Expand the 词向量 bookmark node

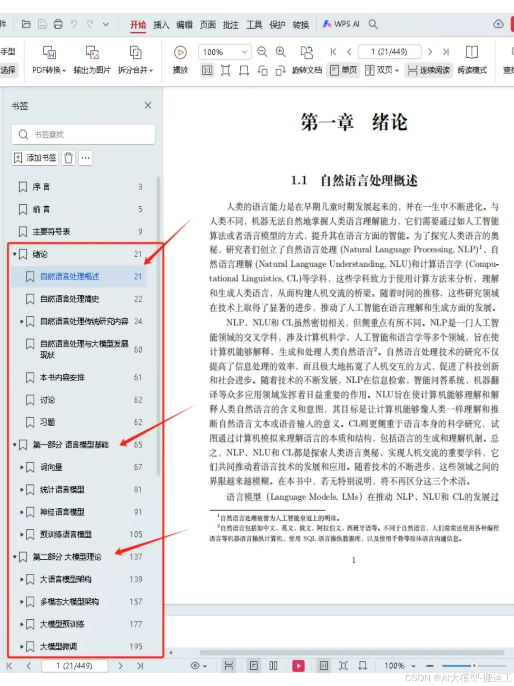pos(21,467)
